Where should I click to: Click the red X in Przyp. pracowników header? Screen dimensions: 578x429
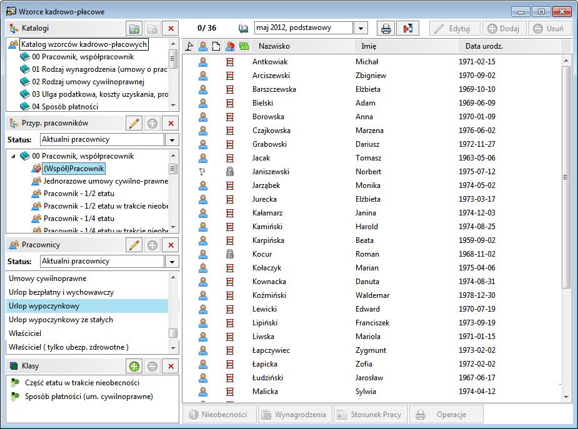(x=171, y=124)
